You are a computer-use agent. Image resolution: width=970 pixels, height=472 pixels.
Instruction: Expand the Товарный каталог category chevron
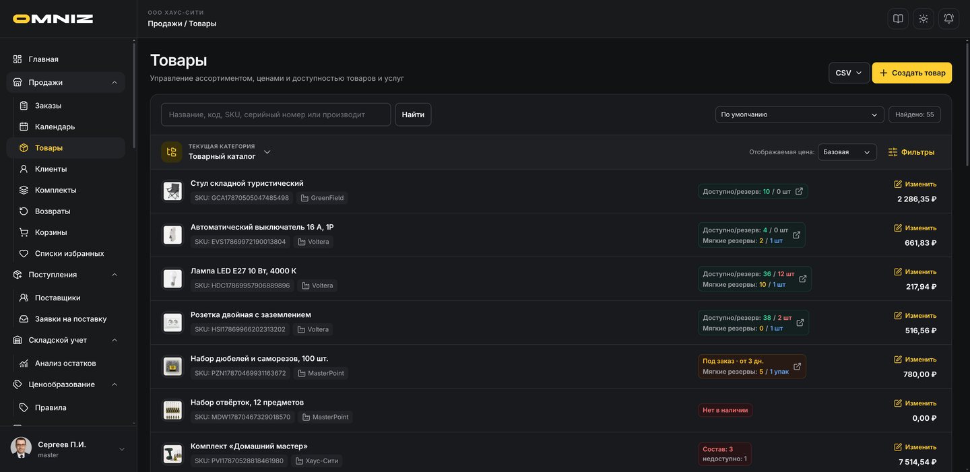(x=267, y=152)
